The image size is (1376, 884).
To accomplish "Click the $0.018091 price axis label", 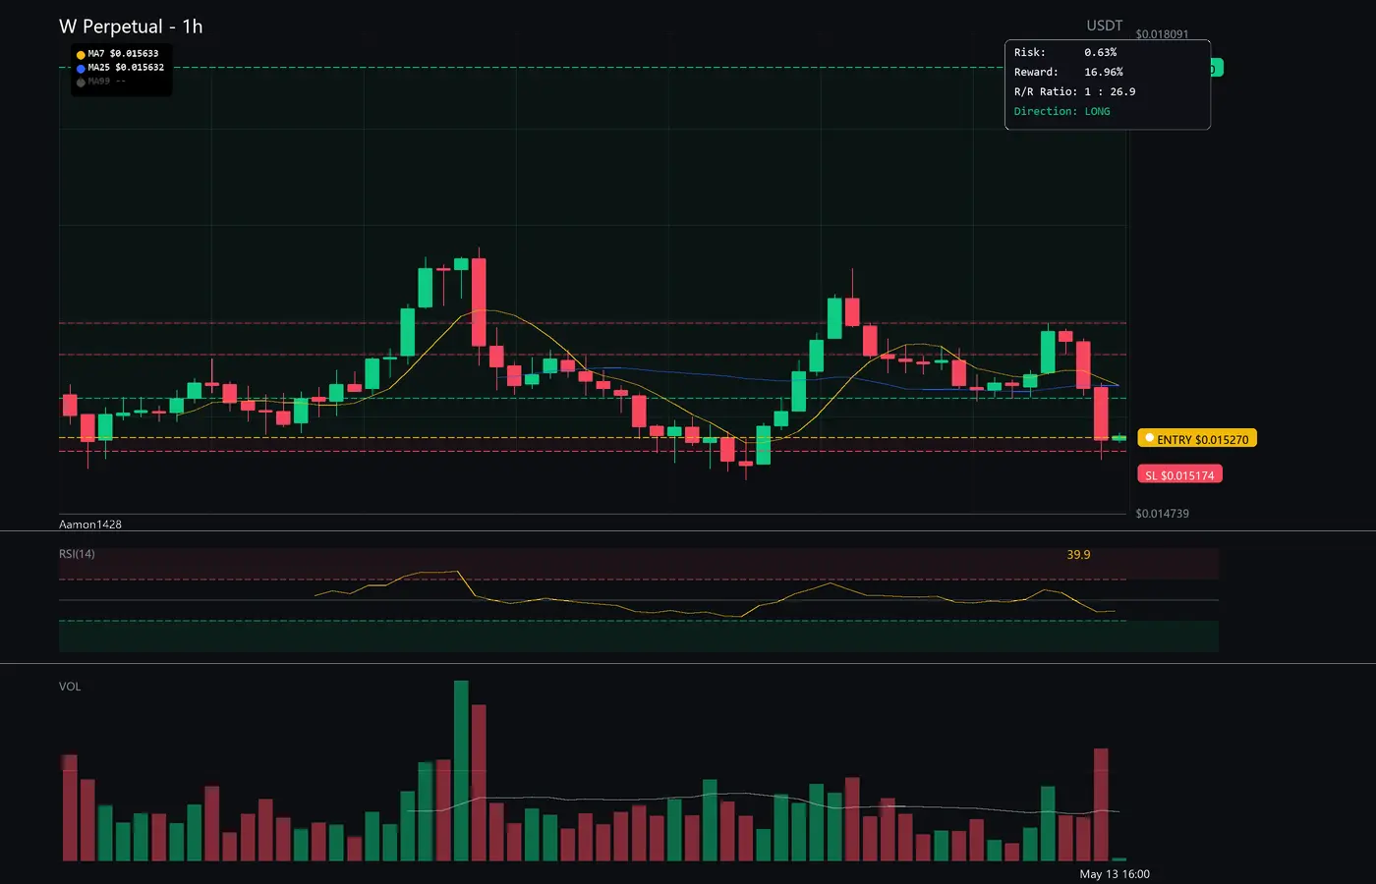I will click(1162, 34).
